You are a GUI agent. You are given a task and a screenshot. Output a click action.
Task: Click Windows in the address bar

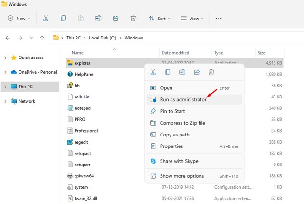tap(133, 38)
